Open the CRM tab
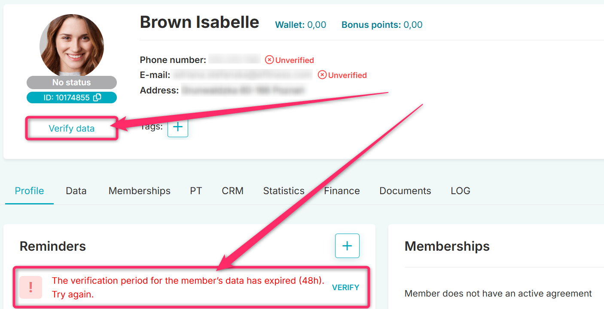This screenshot has width=604, height=309. tap(232, 191)
